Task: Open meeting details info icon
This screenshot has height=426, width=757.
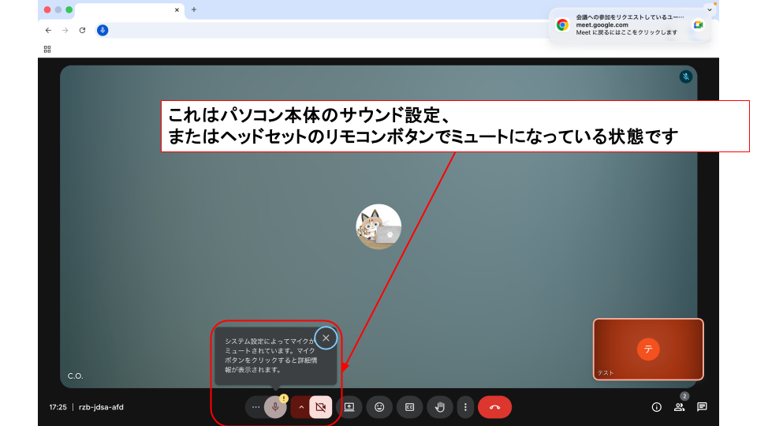Action: (656, 407)
